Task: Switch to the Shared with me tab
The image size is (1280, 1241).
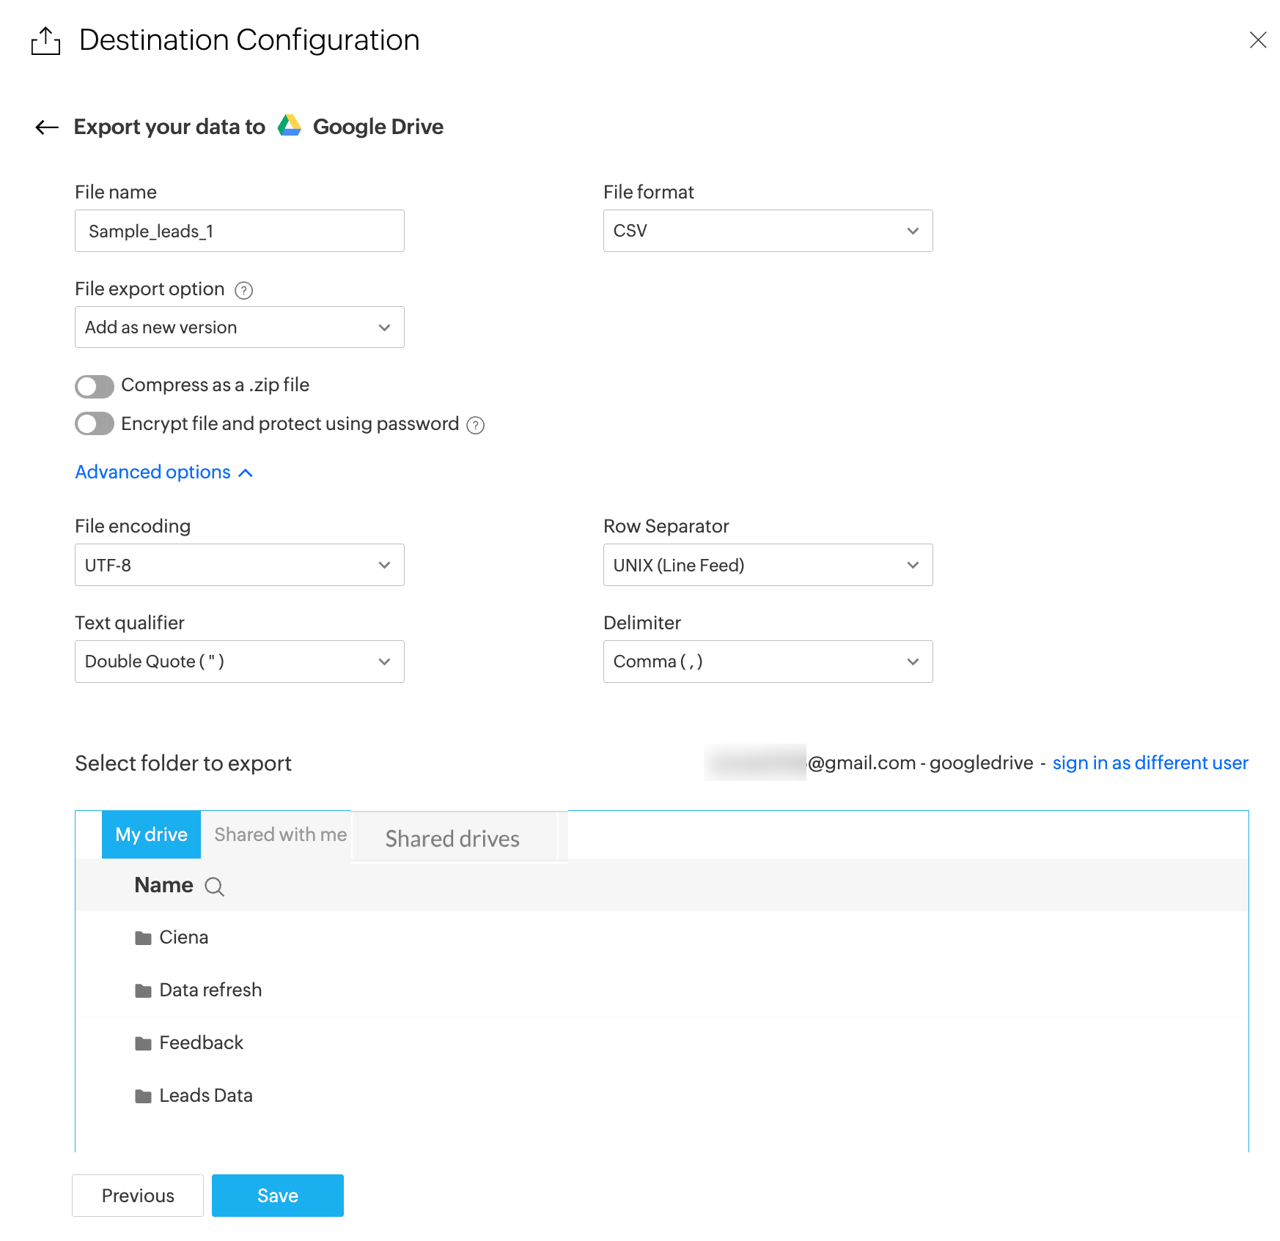Action: pyautogui.click(x=280, y=835)
